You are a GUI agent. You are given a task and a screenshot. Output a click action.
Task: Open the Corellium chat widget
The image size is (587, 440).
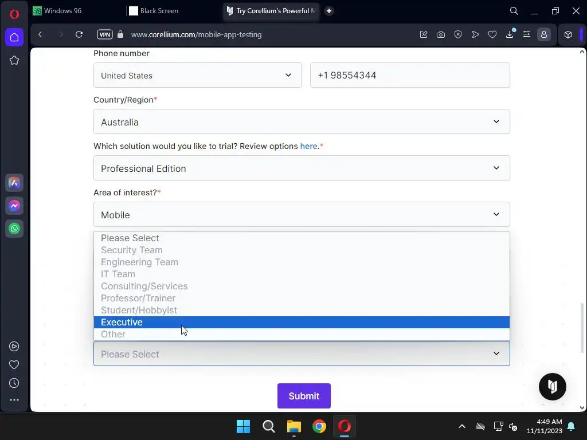[x=552, y=387]
